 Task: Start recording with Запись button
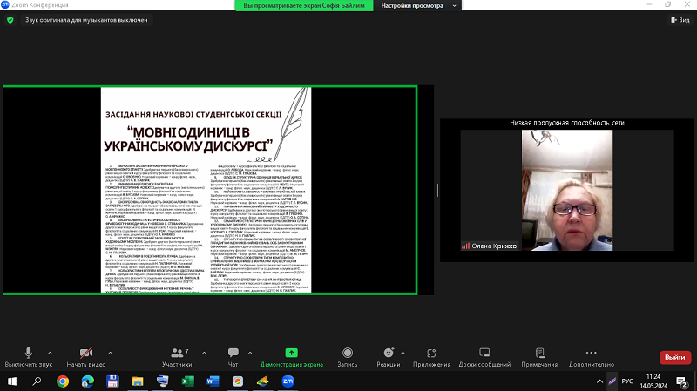coord(348,355)
